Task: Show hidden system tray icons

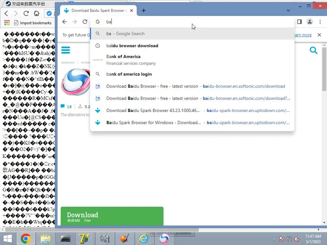Action: (274, 239)
